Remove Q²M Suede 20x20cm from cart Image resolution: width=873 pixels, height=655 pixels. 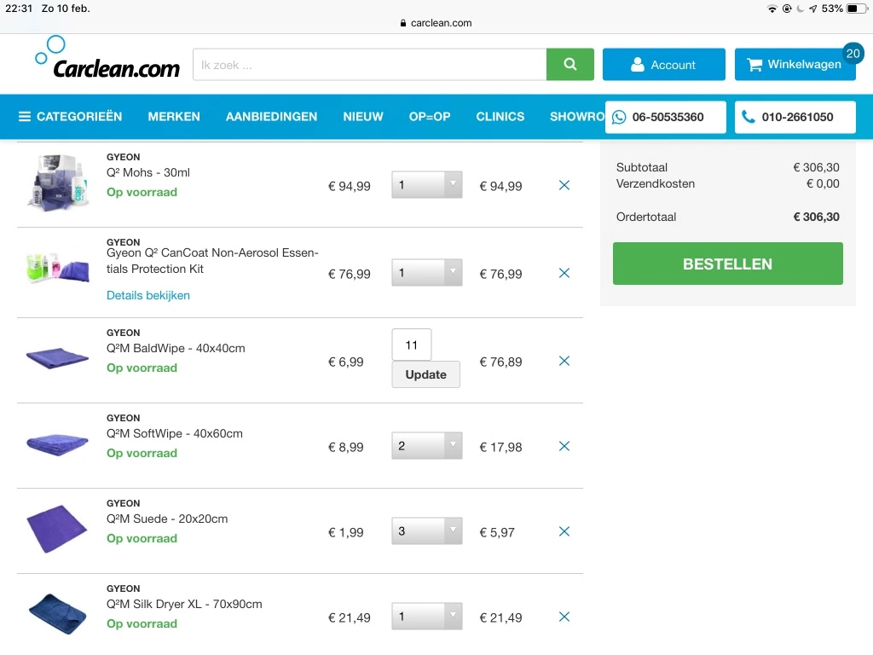coord(564,531)
